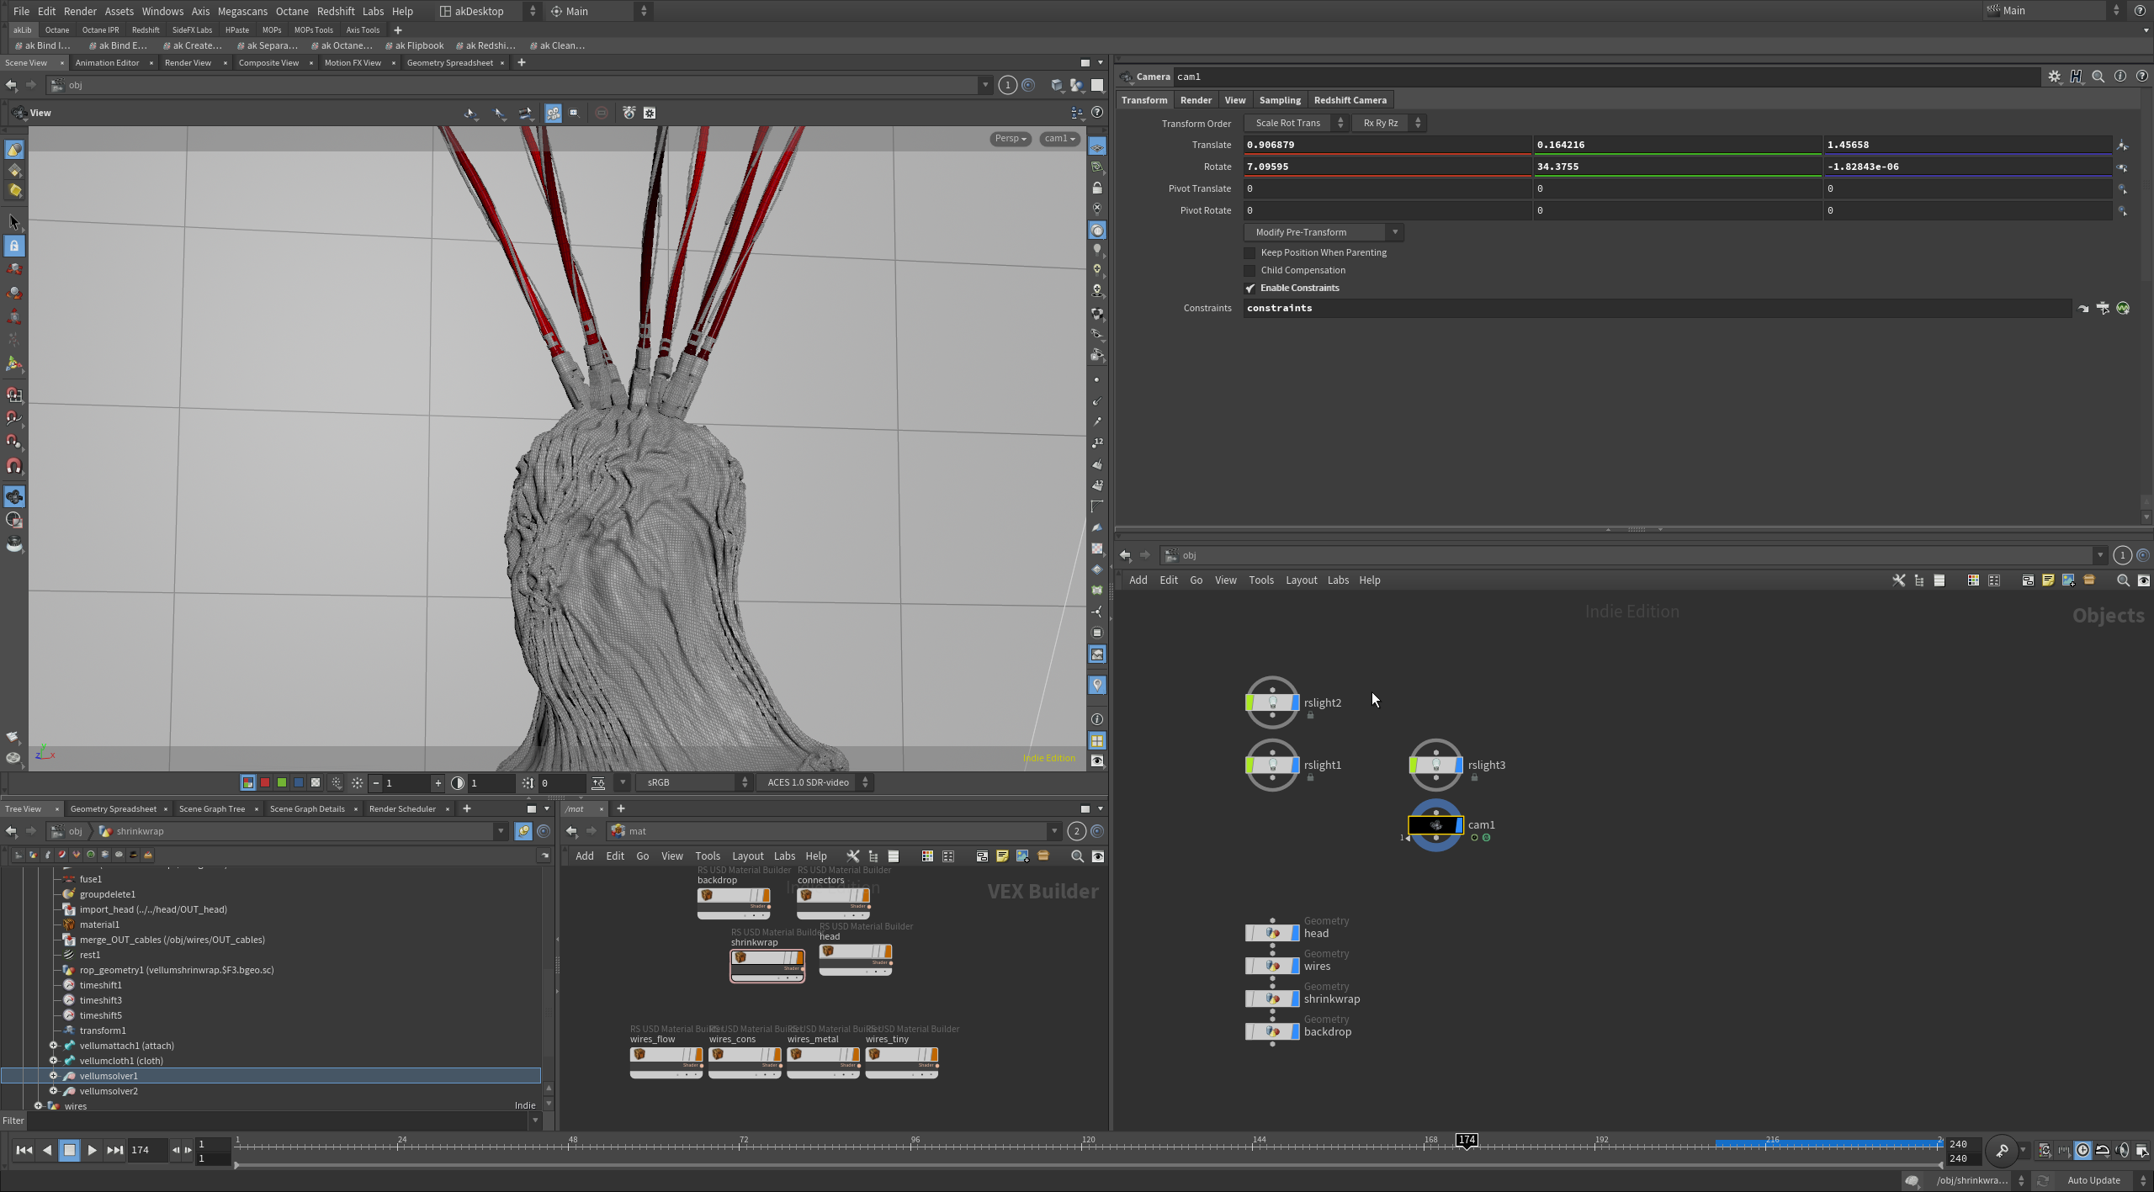This screenshot has width=2154, height=1192.
Task: Open the cam1 camera menu in viewport
Action: click(1059, 139)
